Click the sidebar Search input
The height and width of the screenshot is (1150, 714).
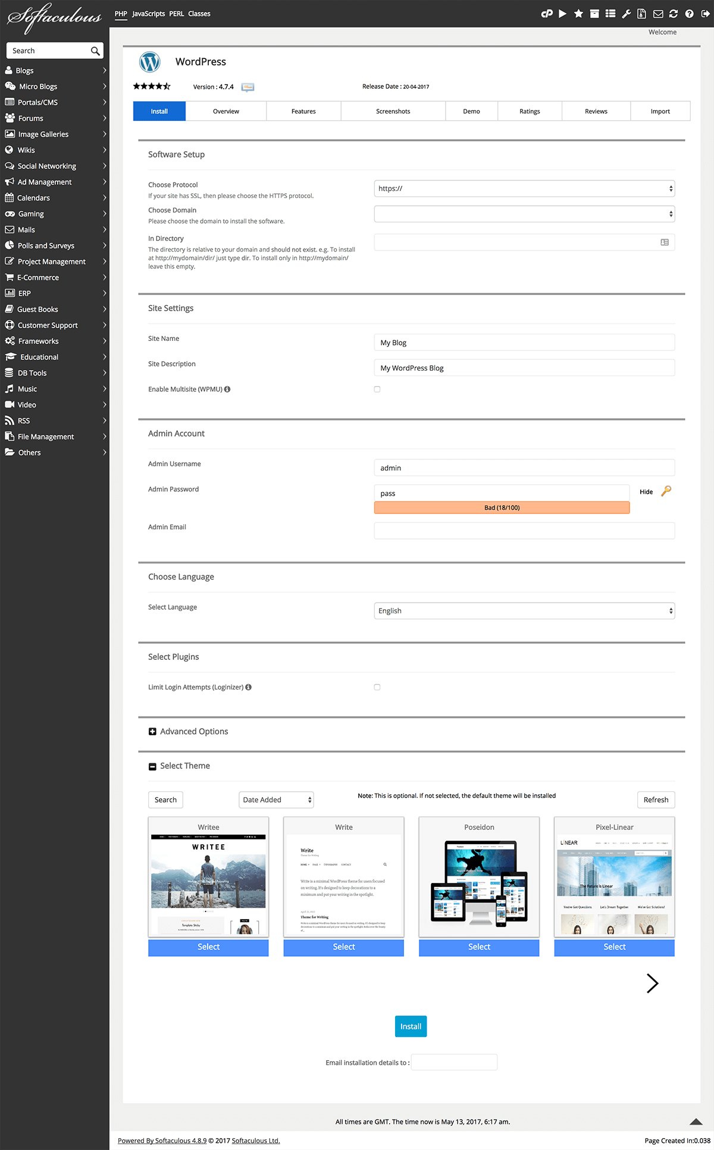49,51
